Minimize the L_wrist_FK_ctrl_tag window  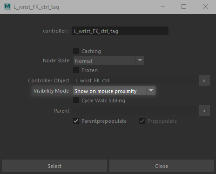point(163,7)
